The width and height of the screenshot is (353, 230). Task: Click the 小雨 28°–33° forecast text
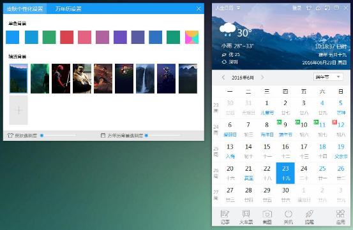237,46
